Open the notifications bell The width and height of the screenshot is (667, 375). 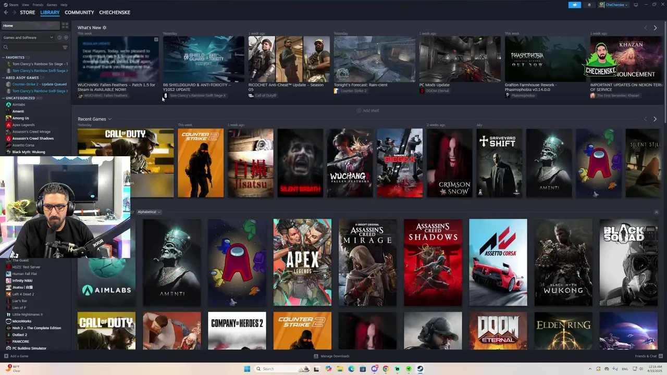click(x=589, y=5)
